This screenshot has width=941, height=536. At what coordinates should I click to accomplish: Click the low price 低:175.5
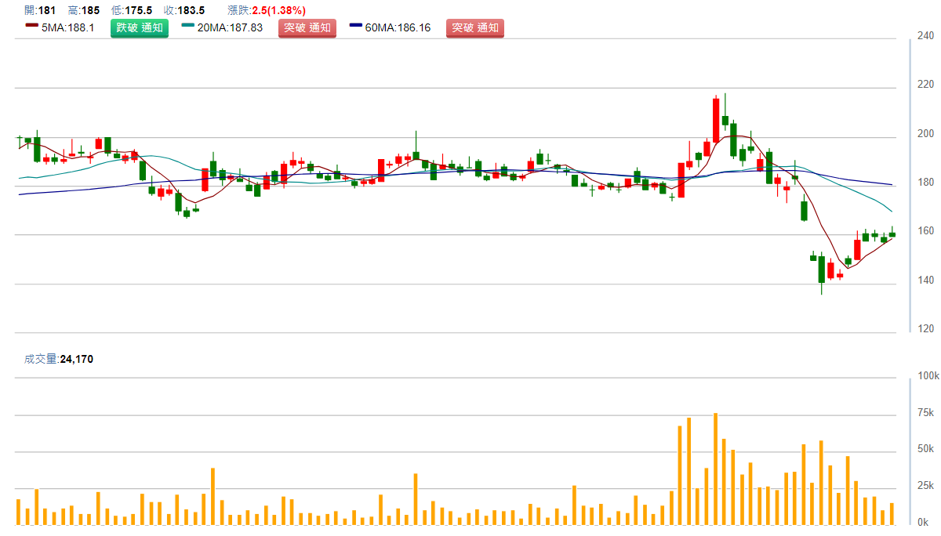(x=132, y=10)
